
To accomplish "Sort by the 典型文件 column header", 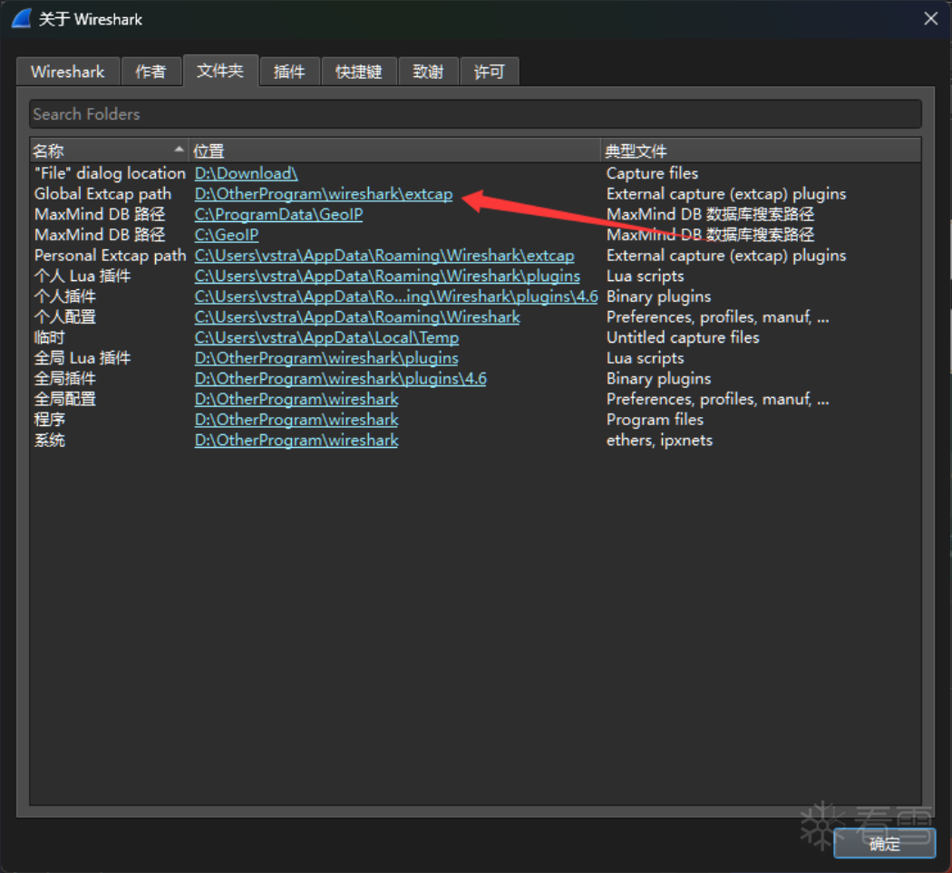I will 761,150.
